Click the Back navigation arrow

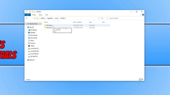[27, 18]
